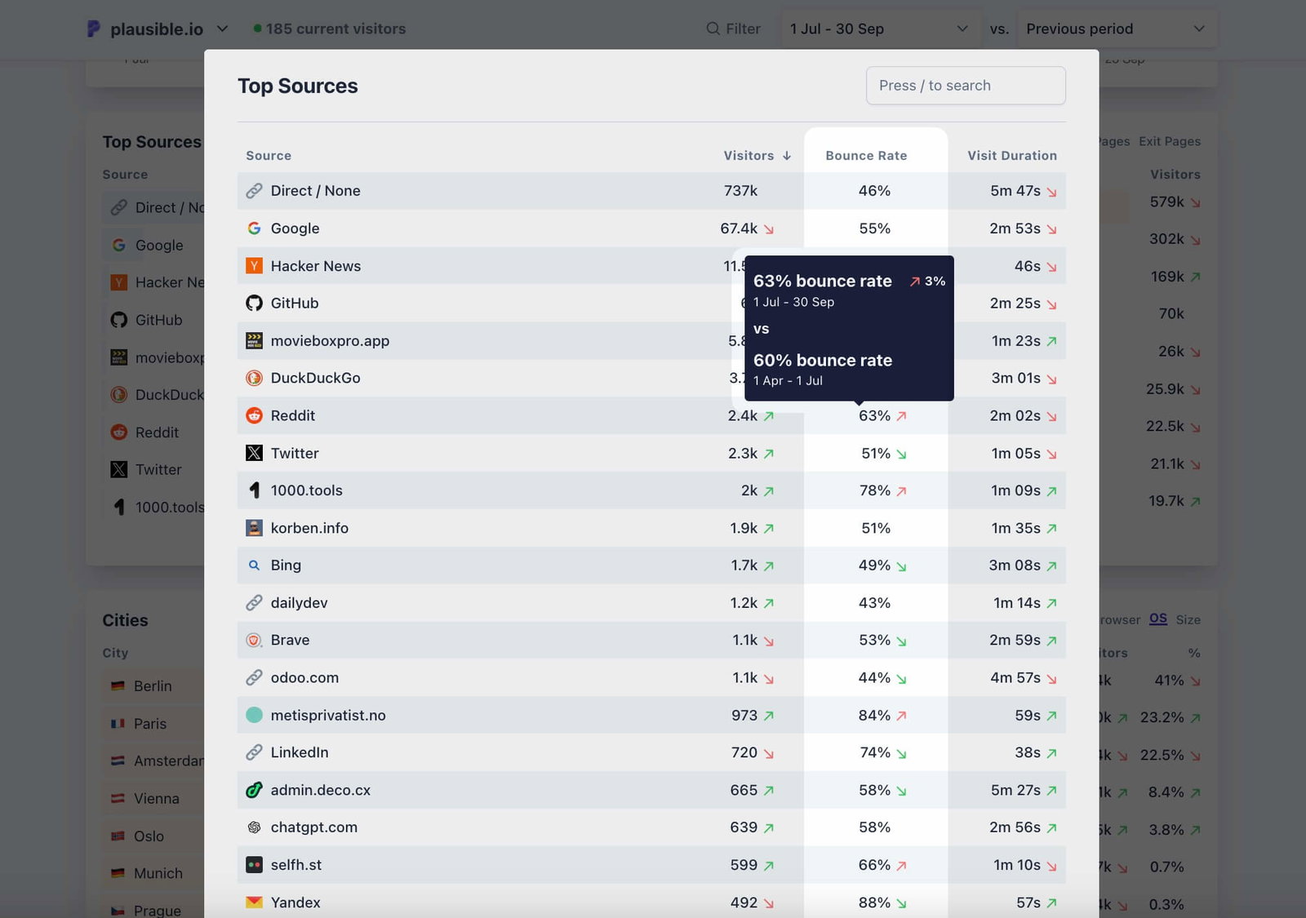Click the OpenAI icon beside chatgpt.com
Viewport: 1306px width, 918px height.
click(254, 827)
